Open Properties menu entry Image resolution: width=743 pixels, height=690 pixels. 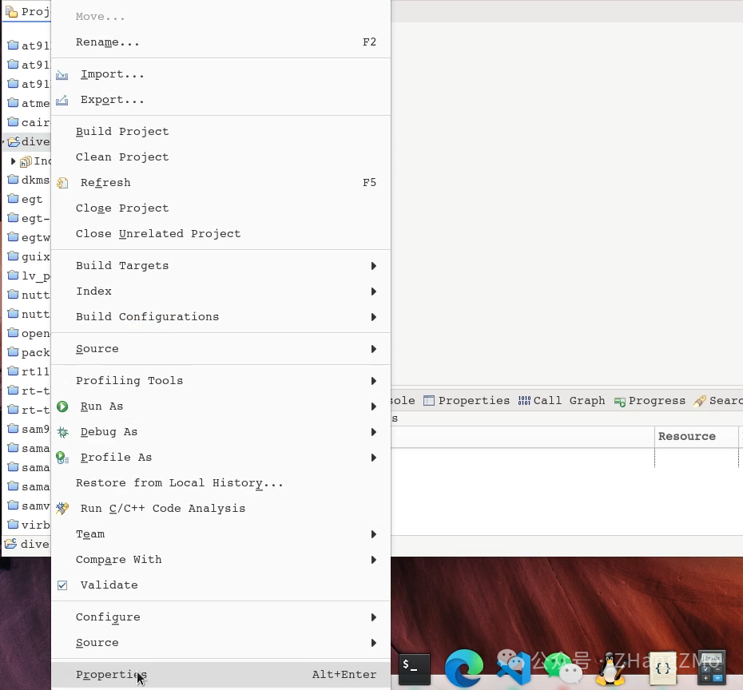click(x=221, y=675)
